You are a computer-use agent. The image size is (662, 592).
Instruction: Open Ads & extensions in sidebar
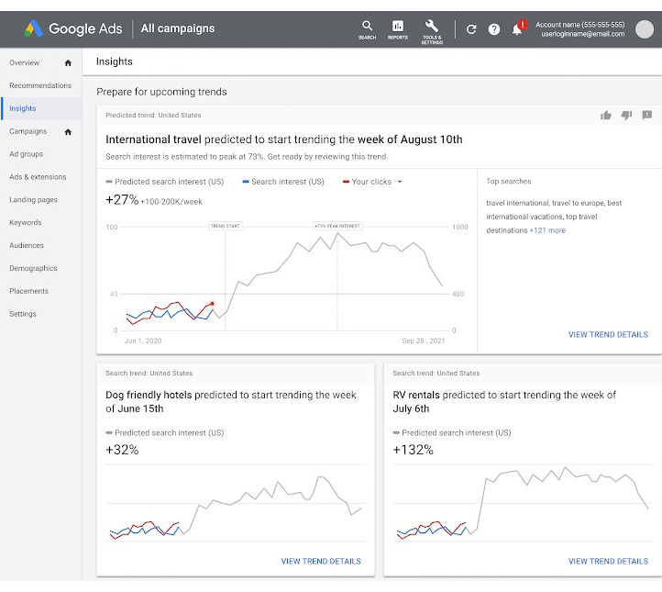click(38, 176)
